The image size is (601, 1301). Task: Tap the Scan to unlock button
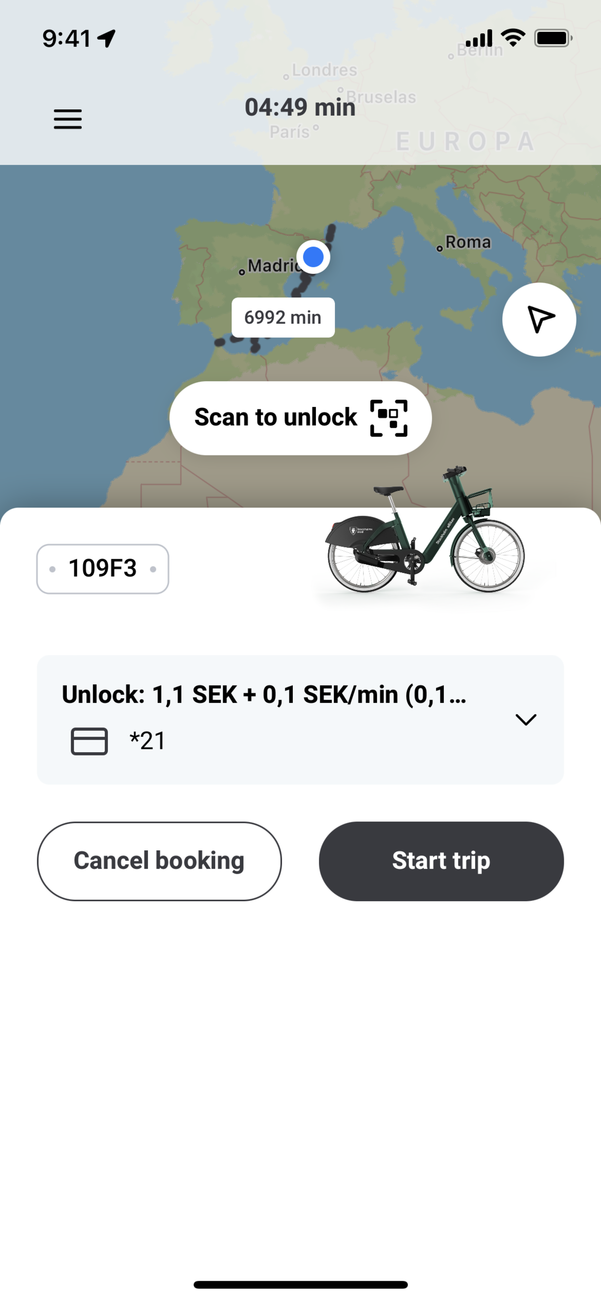(x=300, y=418)
